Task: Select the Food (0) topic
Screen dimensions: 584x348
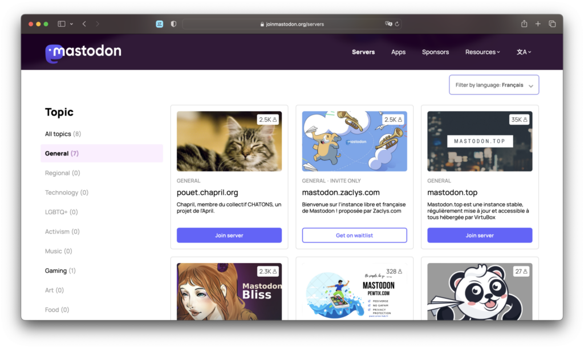Action: click(x=57, y=310)
